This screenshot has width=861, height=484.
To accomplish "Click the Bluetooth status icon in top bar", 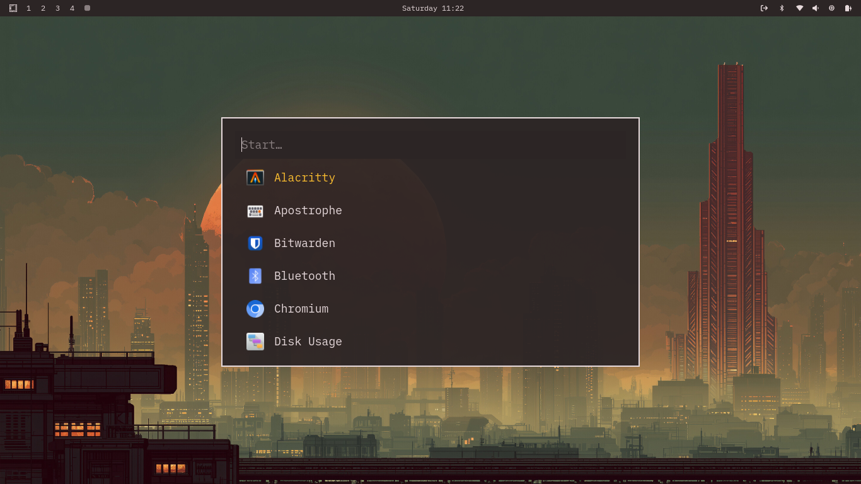I will tap(782, 8).
